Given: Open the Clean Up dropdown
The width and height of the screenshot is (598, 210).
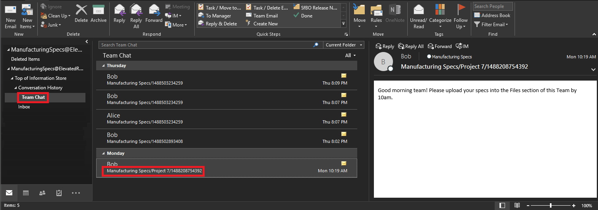Looking at the screenshot, I should [56, 16].
